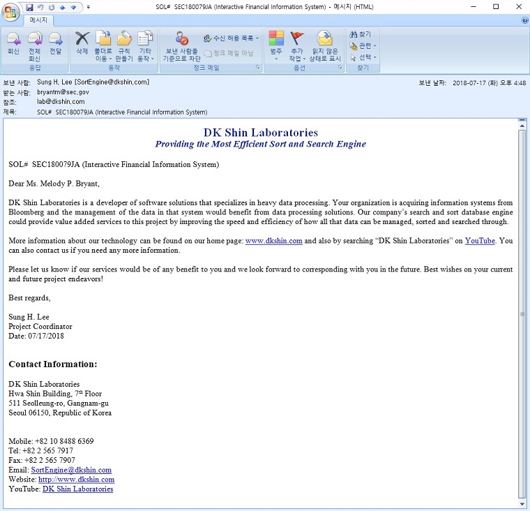This screenshot has height=511, width=530.
Task: Block sender (보낸 사람을 기준으로 차단)
Action: click(x=181, y=45)
